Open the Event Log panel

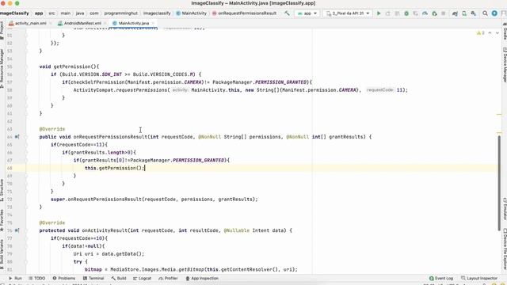pos(441,278)
